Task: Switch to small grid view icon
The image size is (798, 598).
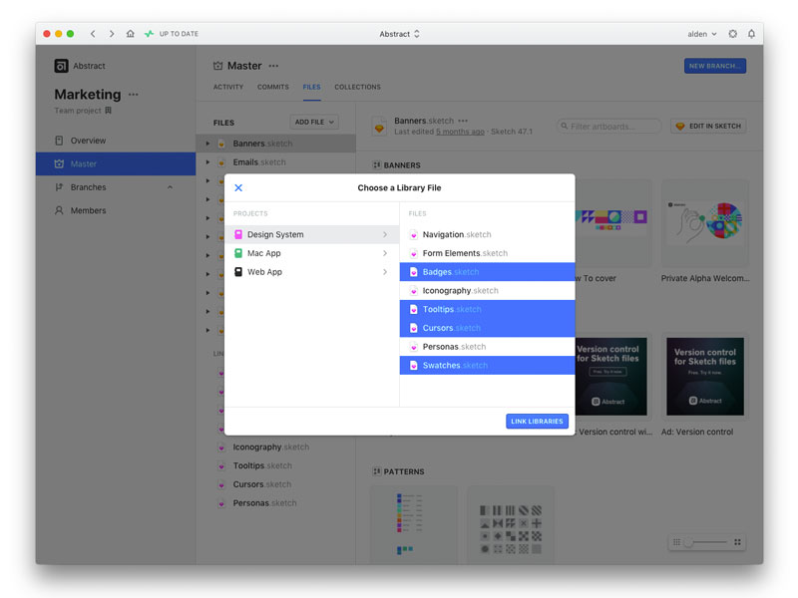Action: [x=676, y=542]
